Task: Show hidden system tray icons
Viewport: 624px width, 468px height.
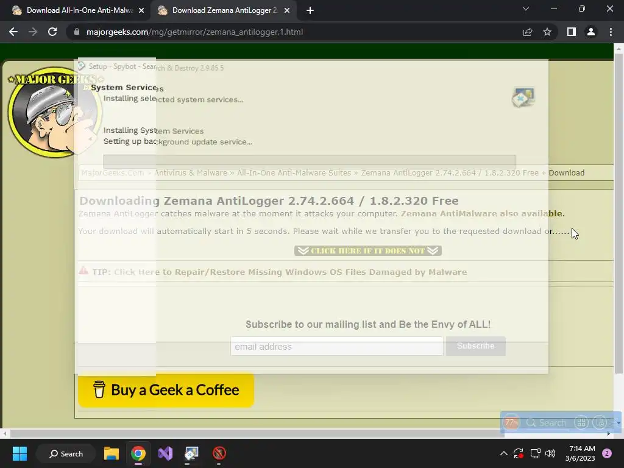Action: click(x=503, y=453)
